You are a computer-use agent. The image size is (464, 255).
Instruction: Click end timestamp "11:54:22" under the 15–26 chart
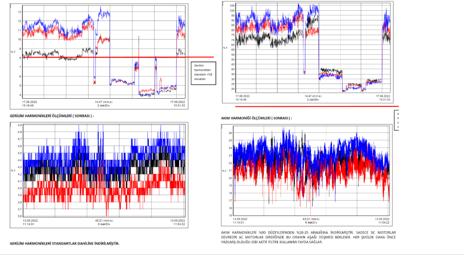point(383,222)
